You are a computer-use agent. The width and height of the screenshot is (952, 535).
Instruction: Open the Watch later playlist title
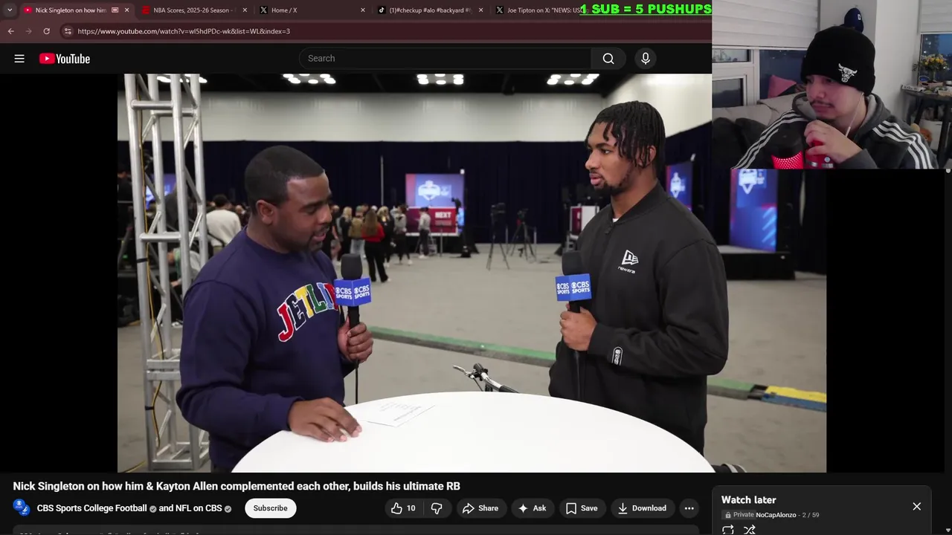click(x=748, y=500)
